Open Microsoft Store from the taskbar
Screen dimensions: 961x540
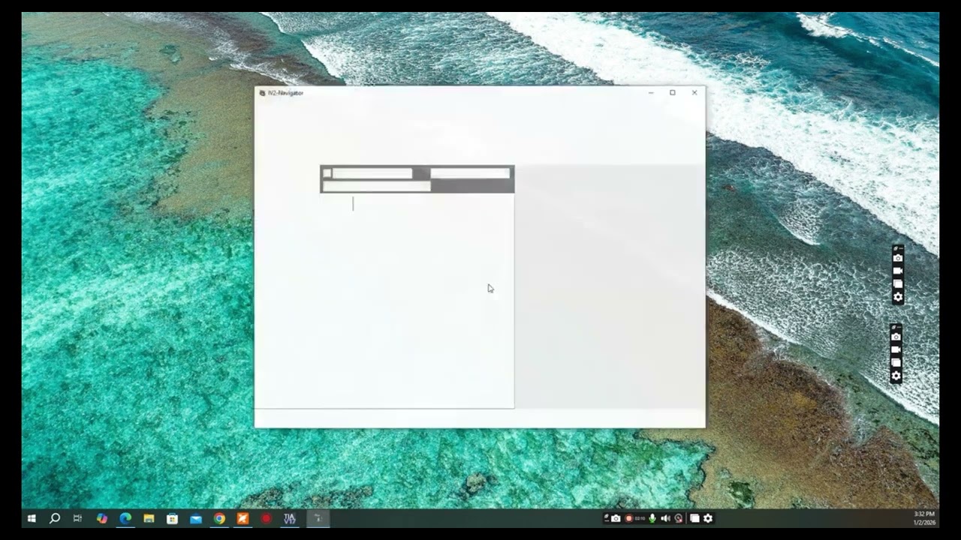coord(172,518)
